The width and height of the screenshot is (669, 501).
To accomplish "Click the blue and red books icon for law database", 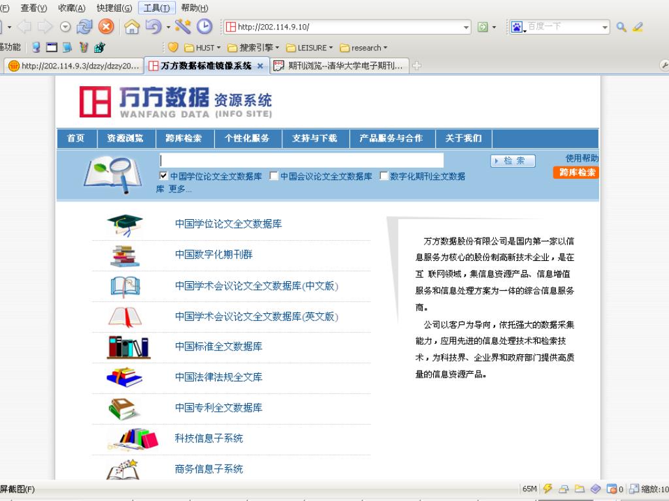I will (124, 378).
